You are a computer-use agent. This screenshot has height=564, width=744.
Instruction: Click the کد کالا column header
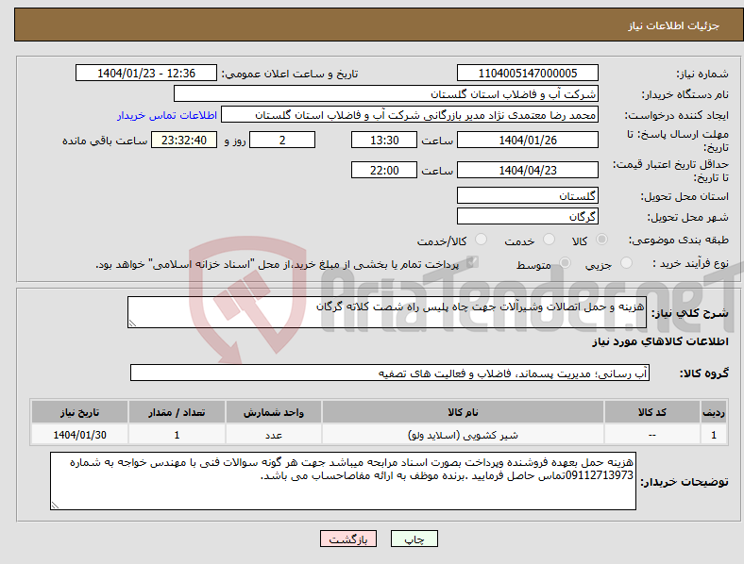(x=652, y=412)
